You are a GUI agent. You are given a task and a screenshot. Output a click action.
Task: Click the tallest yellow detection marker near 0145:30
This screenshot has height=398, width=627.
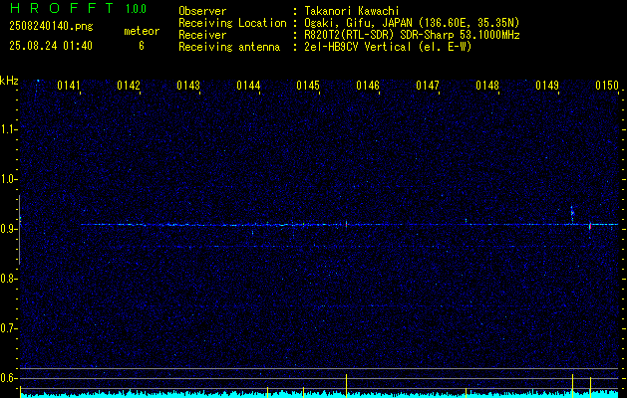pyautogui.click(x=346, y=386)
